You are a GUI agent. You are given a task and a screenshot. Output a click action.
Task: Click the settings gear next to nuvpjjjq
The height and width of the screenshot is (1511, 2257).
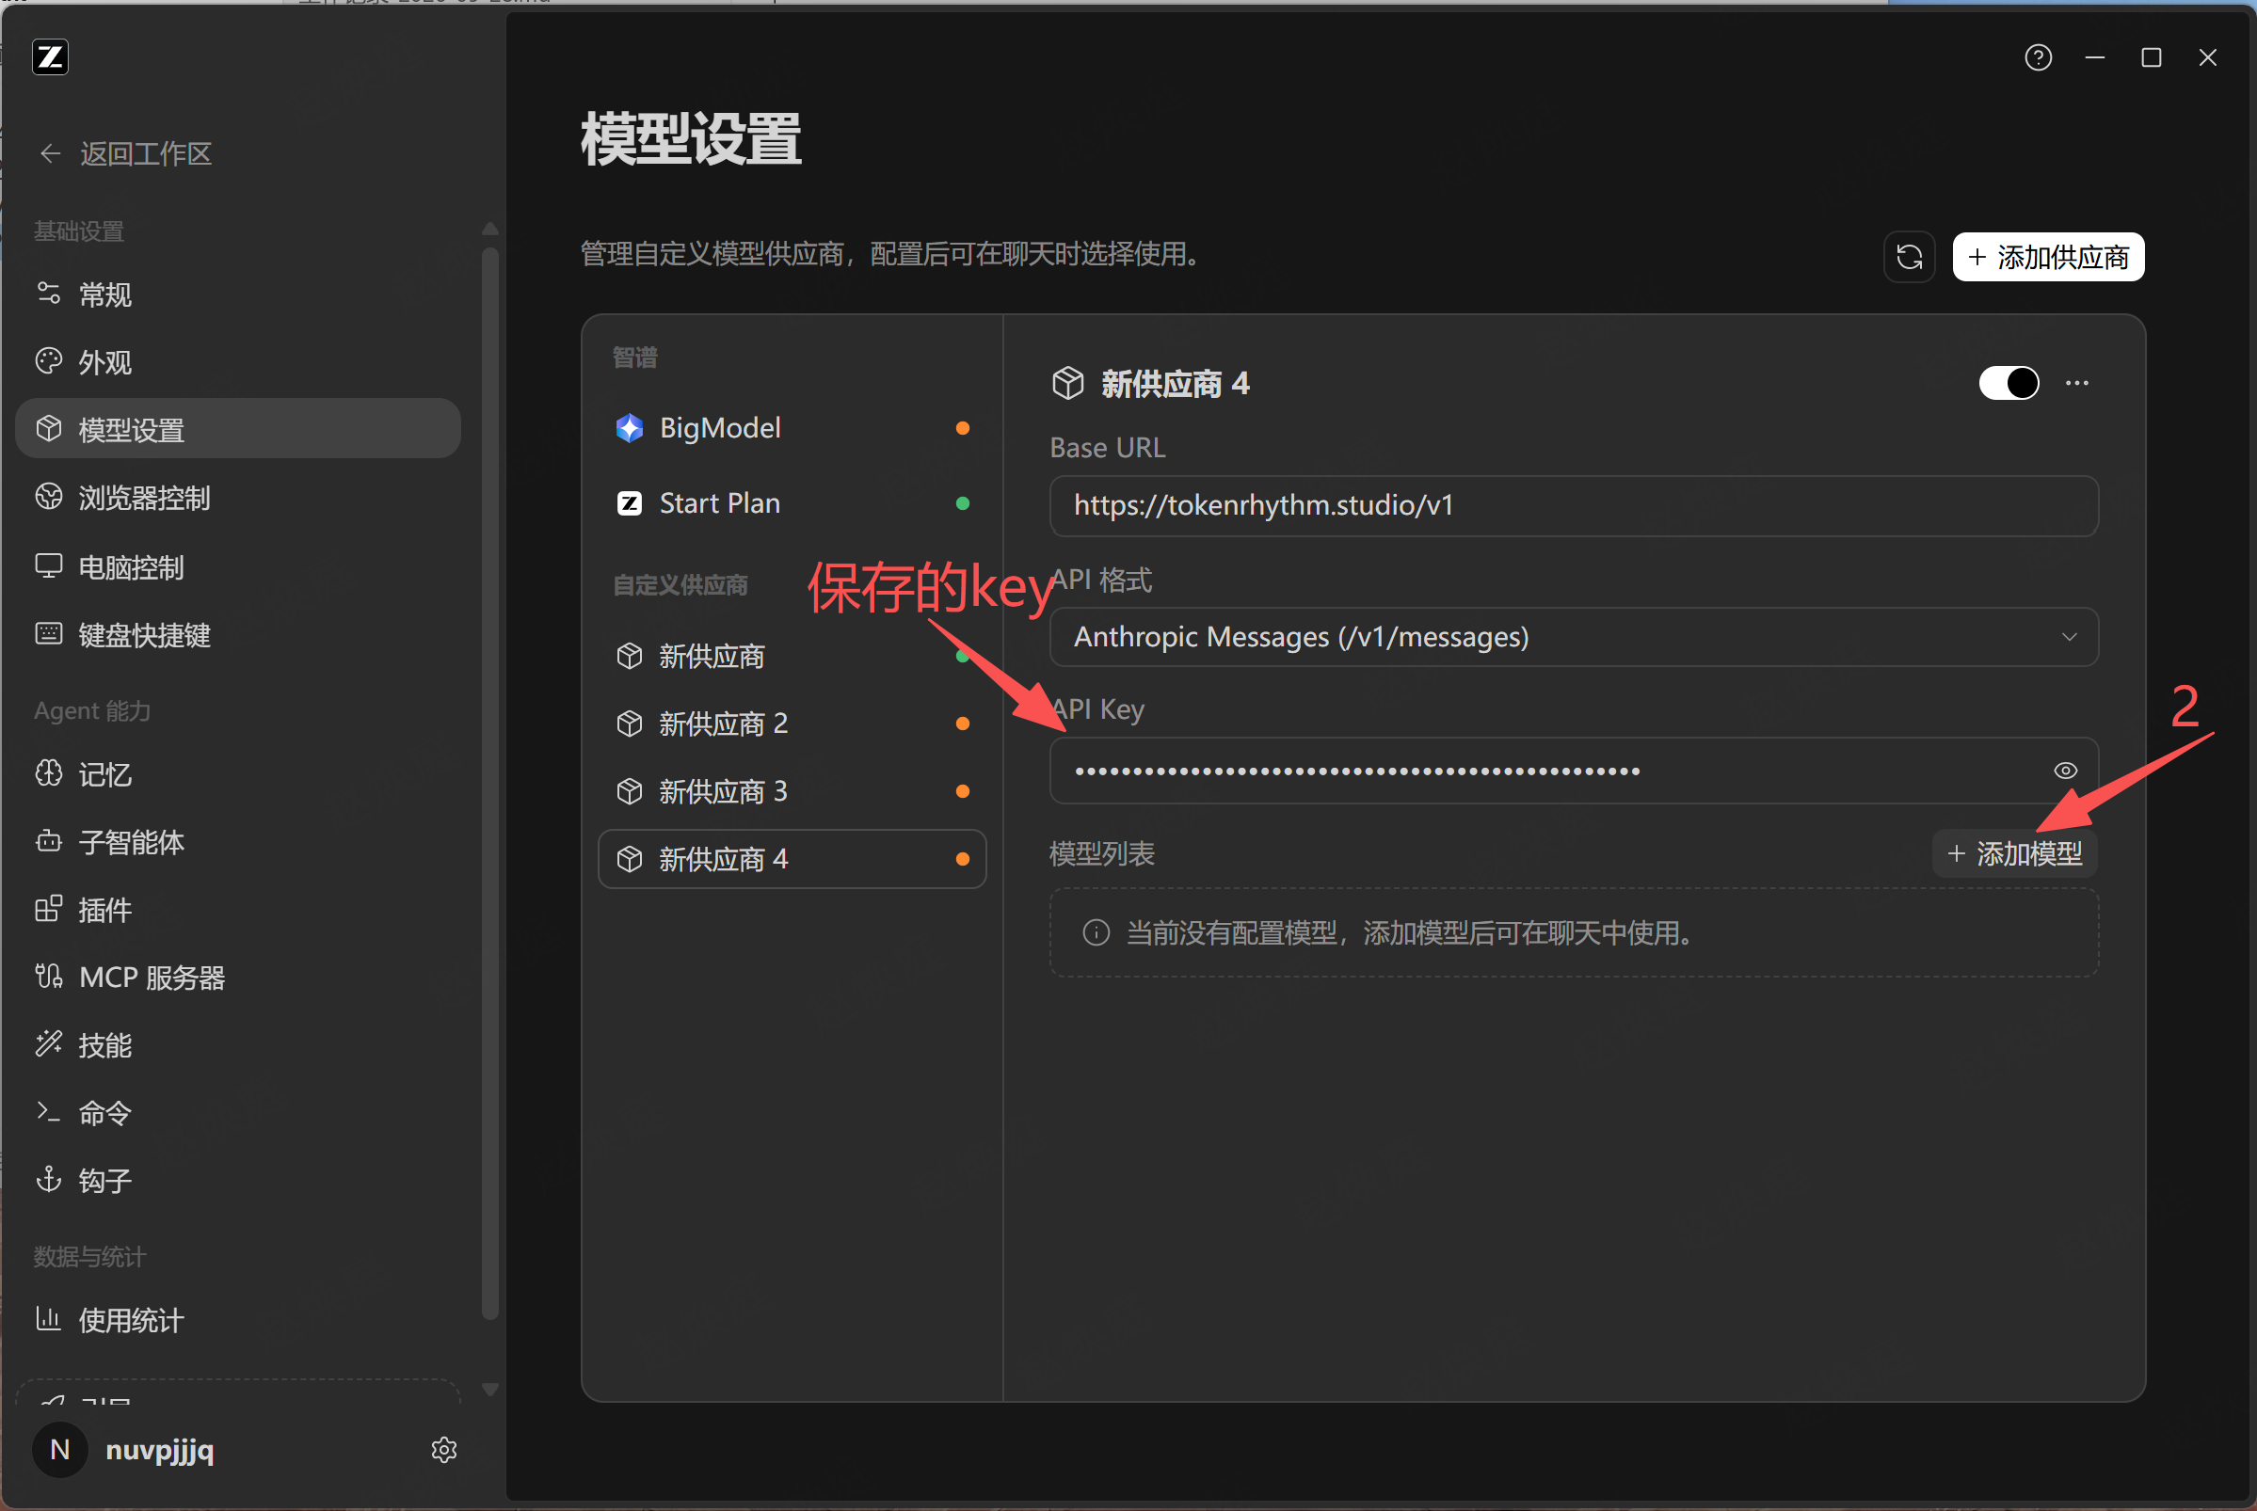coord(443,1449)
